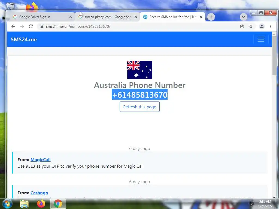Screen dimensions: 279x209
Task: Launch Firefox from the taskbar
Action: (x=41, y=204)
